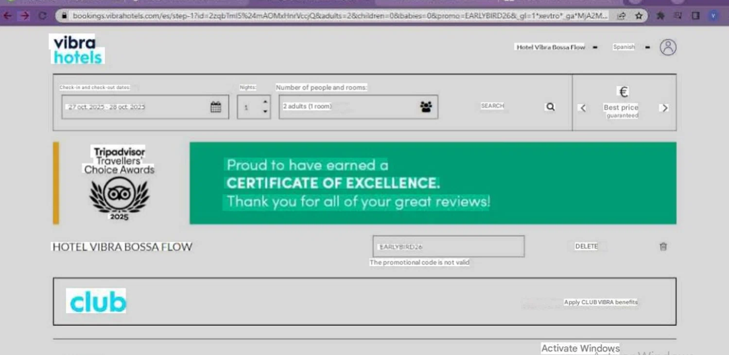
Task: Increase the number of nights
Action: [265, 102]
